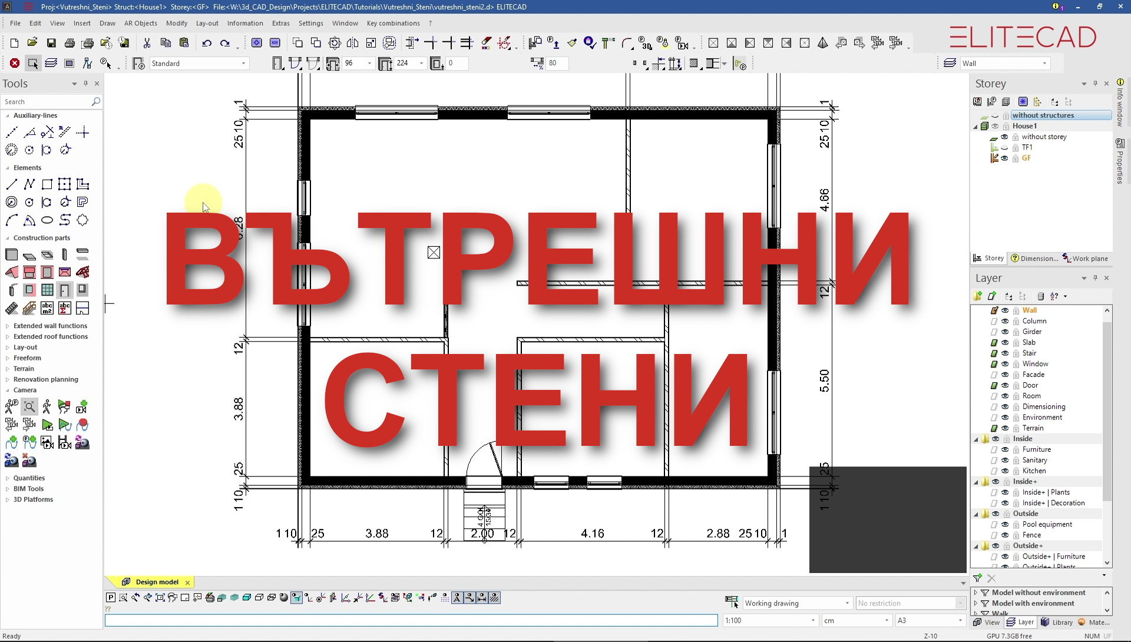Click the filter icon below layer list

978,578
